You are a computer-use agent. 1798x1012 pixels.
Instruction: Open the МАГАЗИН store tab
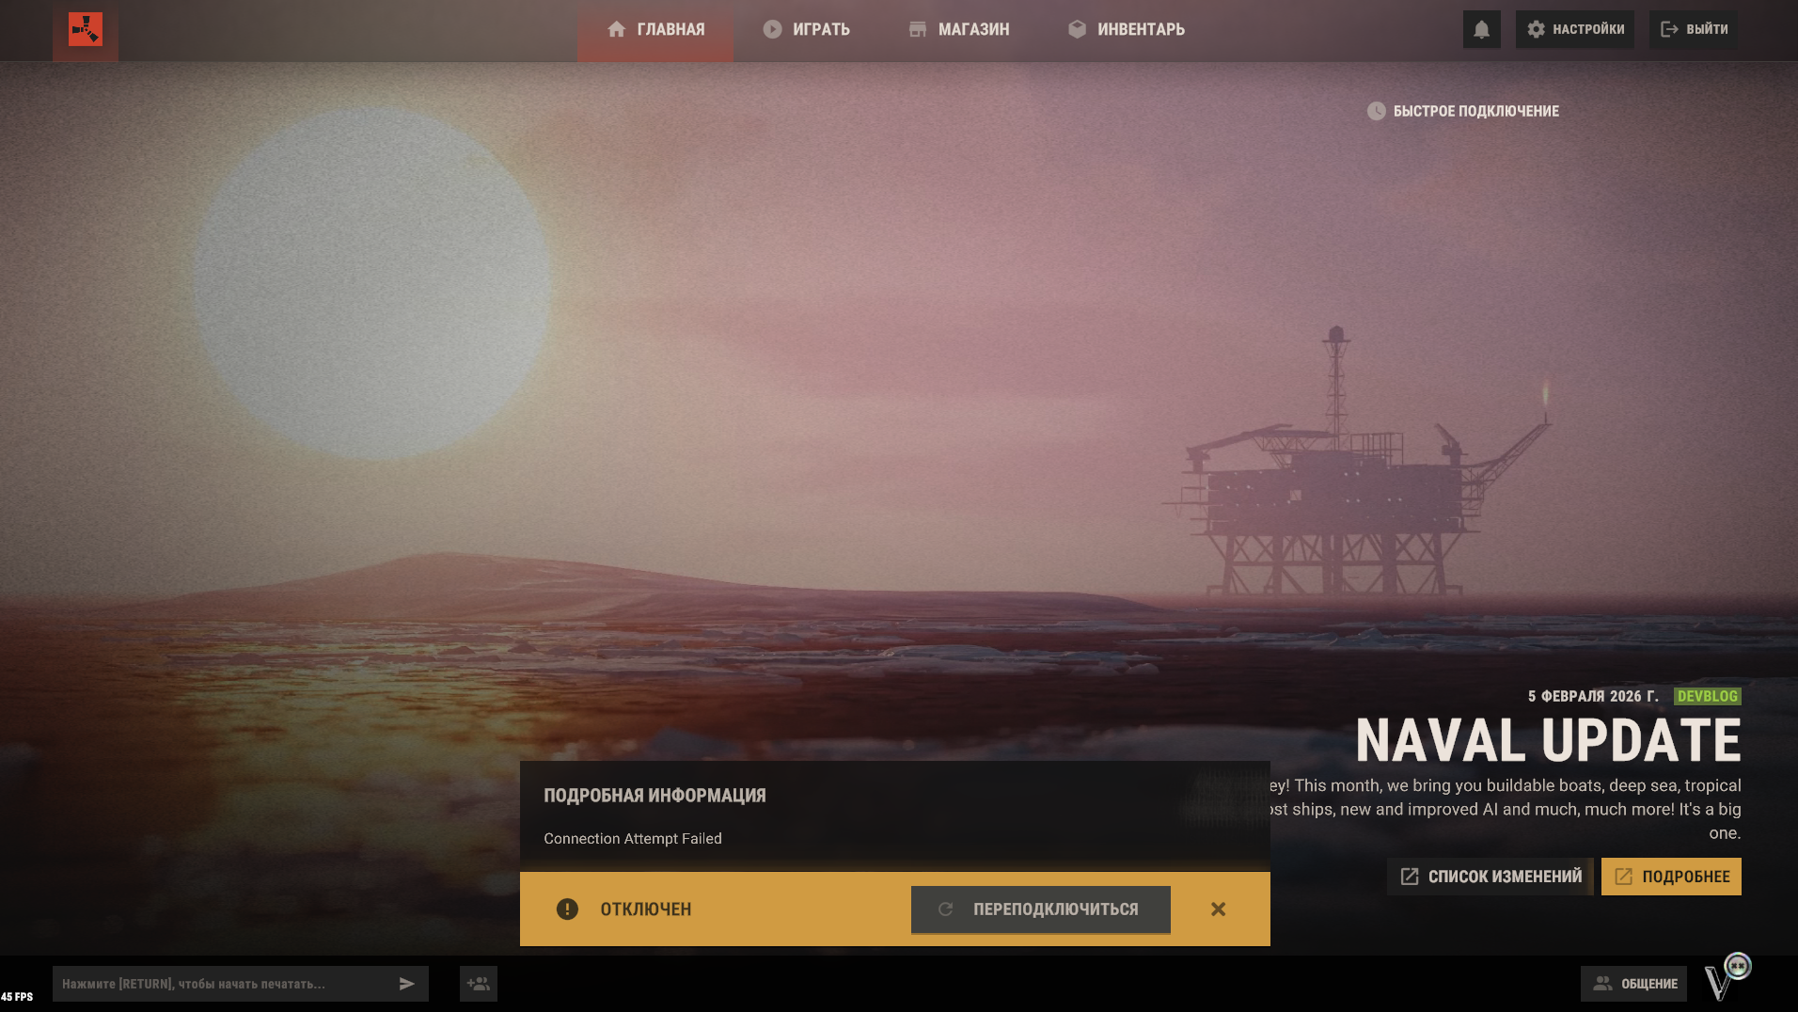tap(959, 30)
